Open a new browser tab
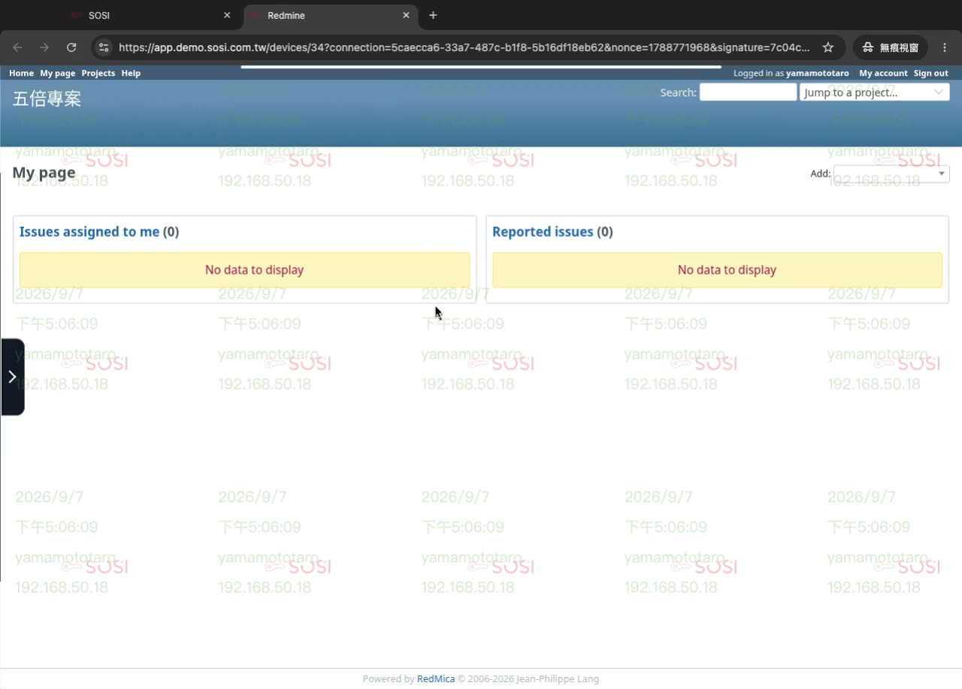This screenshot has height=689, width=962. [433, 15]
